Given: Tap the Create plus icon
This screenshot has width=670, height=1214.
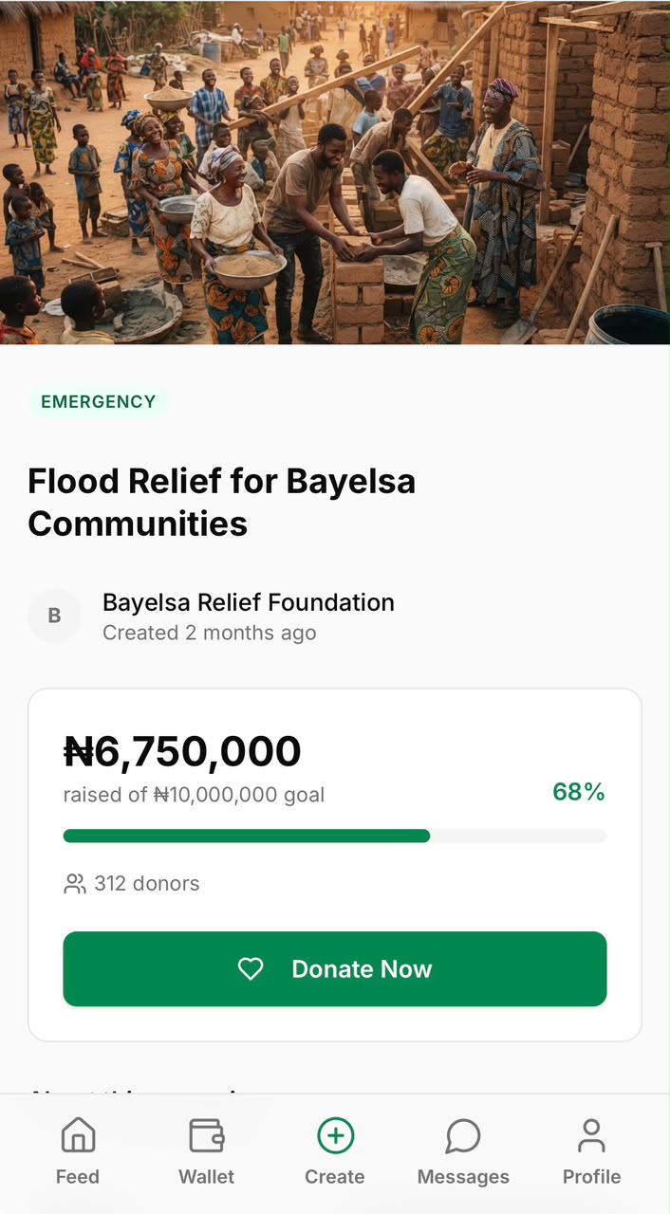Looking at the screenshot, I should coord(335,1135).
